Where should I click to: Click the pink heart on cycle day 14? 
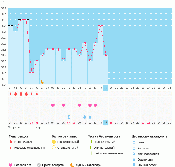pyautogui.click(x=79, y=105)
